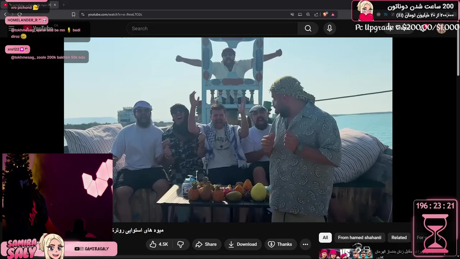Image resolution: width=460 pixels, height=259 pixels.
Task: Bookmark this page in the address bar
Action: click(73, 14)
